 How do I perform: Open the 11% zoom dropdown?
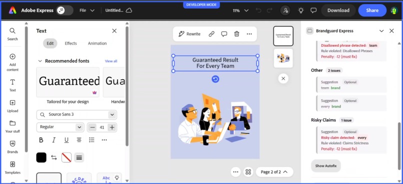click(240, 10)
